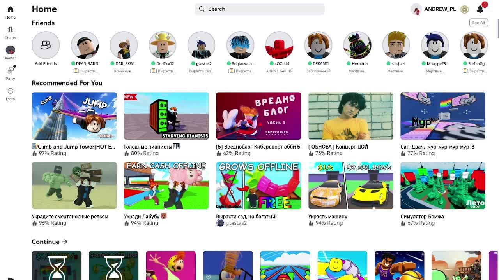Click gtastas2 name under Вырасти сад game

(236, 223)
